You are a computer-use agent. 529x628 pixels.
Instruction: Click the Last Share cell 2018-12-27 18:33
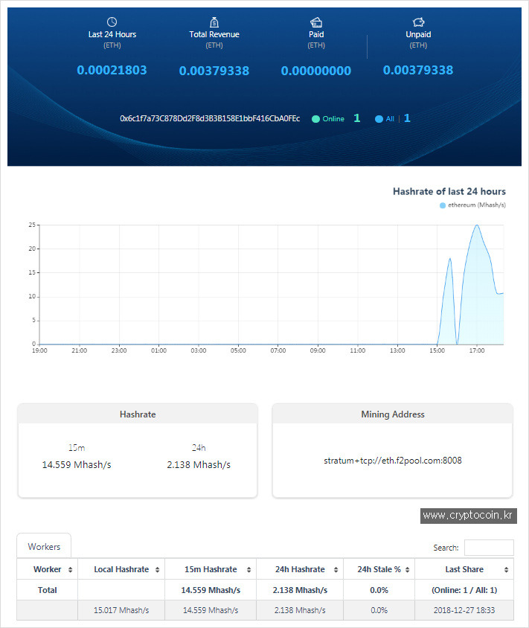coord(464,610)
